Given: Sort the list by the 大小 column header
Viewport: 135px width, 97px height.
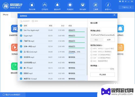Looking at the screenshot, I should click(63, 26).
